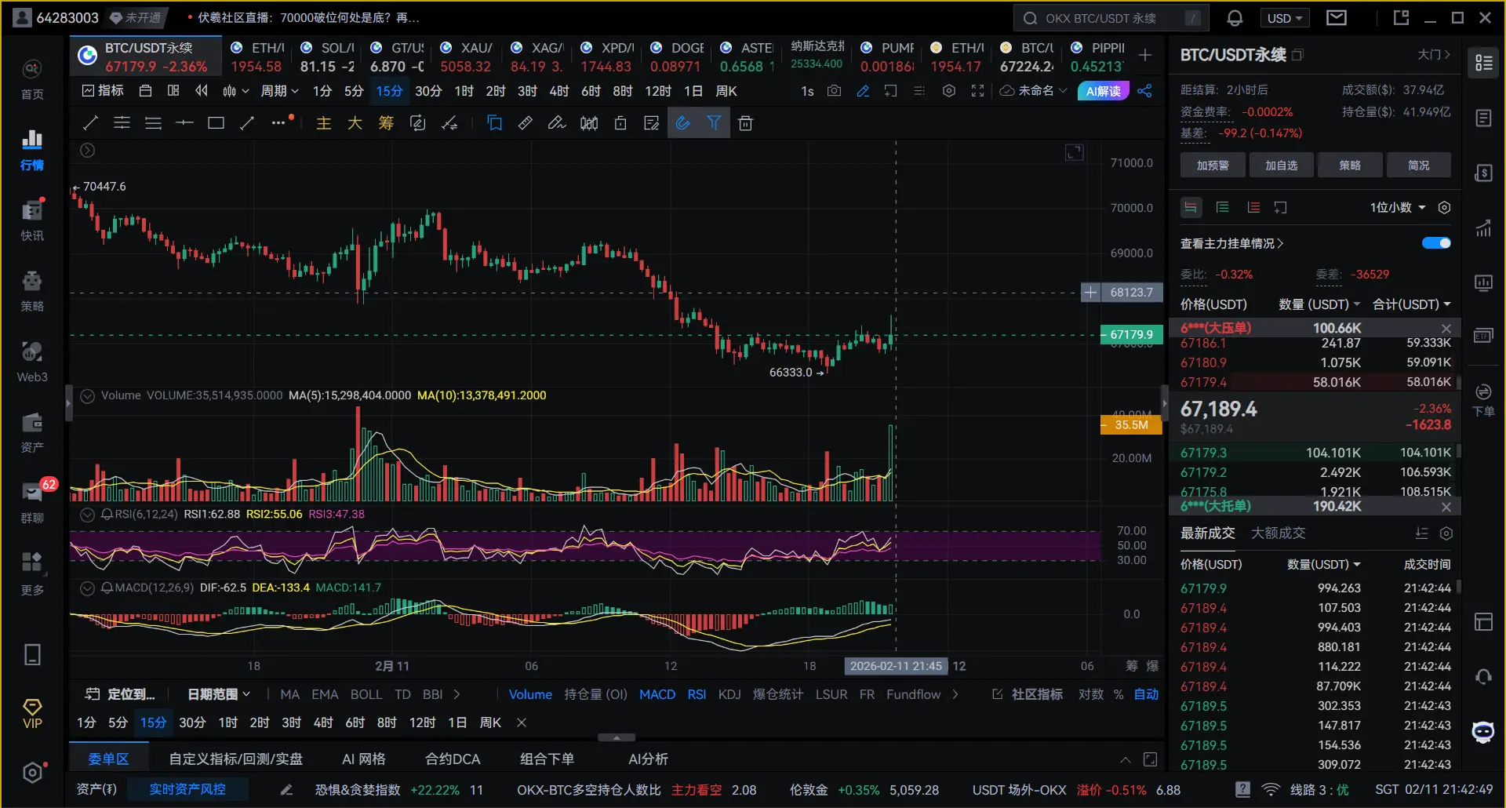Open the VIP diamond icon
The height and width of the screenshot is (808, 1506).
pyautogui.click(x=32, y=714)
